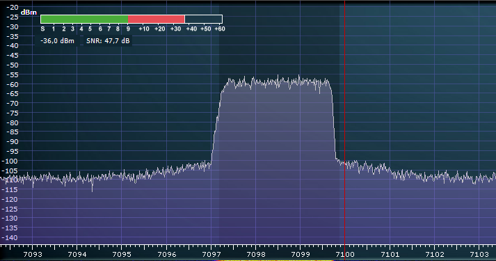Image resolution: width=496 pixels, height=261 pixels.
Task: Tune to the 7097 frequency label
Action: click(x=211, y=254)
